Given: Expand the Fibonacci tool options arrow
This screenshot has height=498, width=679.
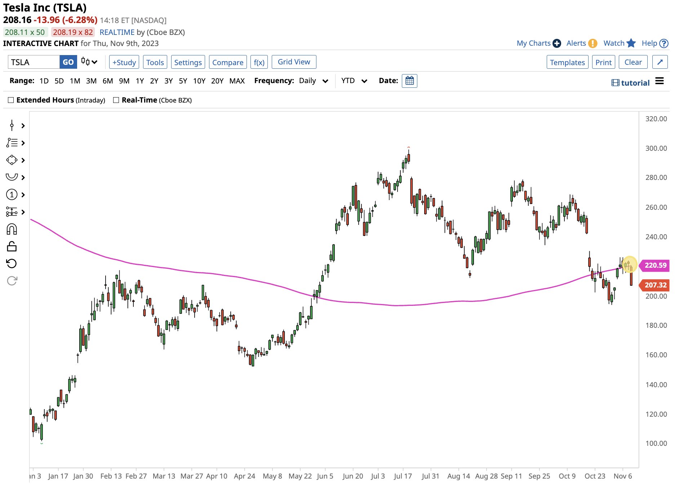Looking at the screenshot, I should point(23,143).
